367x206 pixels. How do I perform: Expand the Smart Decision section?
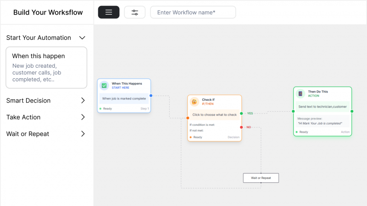pos(83,101)
